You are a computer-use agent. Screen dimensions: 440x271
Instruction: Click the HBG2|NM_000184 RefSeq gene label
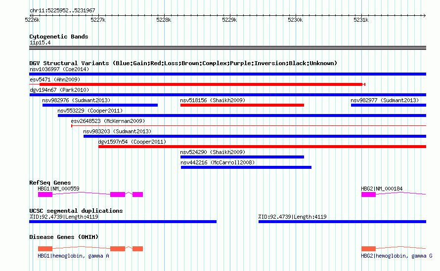(382, 189)
